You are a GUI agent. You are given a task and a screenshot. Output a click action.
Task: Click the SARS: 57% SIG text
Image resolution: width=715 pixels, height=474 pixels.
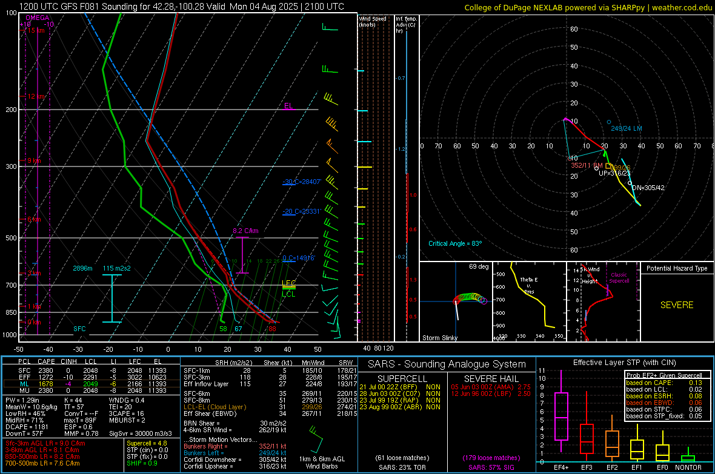pos(491,467)
